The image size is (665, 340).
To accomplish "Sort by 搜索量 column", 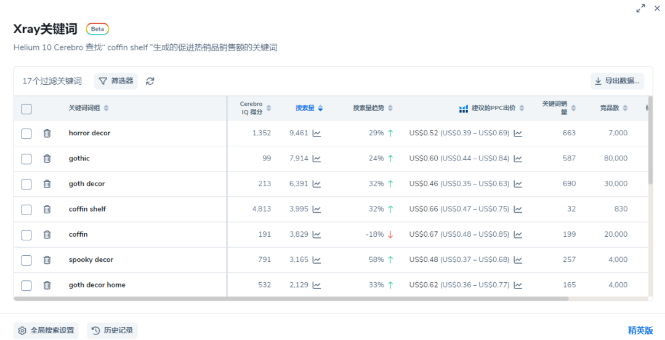I will (x=309, y=108).
